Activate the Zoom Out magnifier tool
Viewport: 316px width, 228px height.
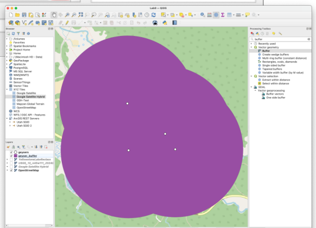tap(74, 15)
